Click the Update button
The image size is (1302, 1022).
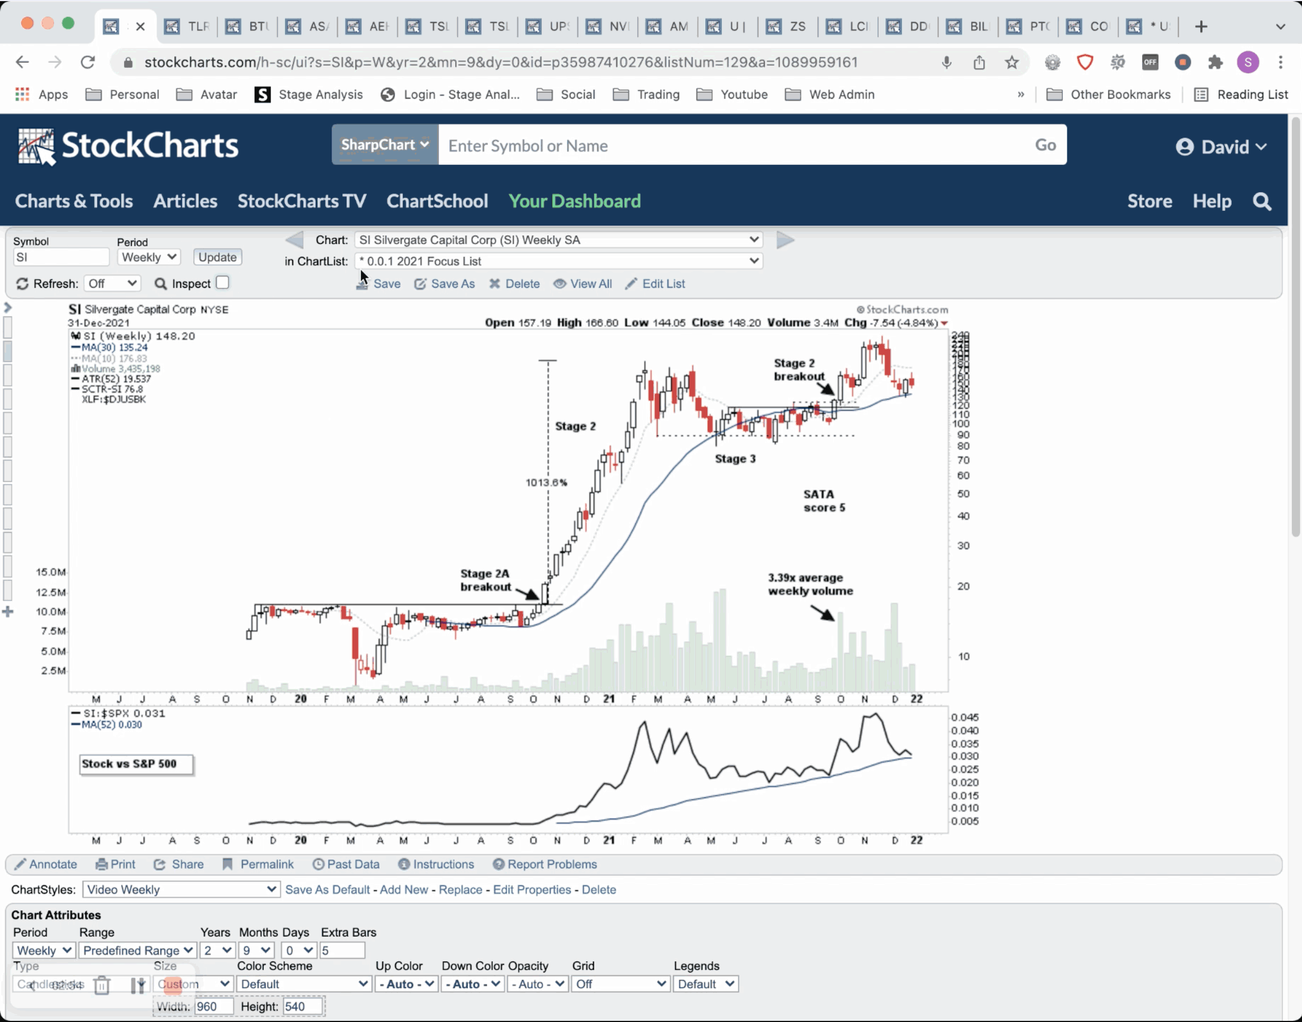217,257
